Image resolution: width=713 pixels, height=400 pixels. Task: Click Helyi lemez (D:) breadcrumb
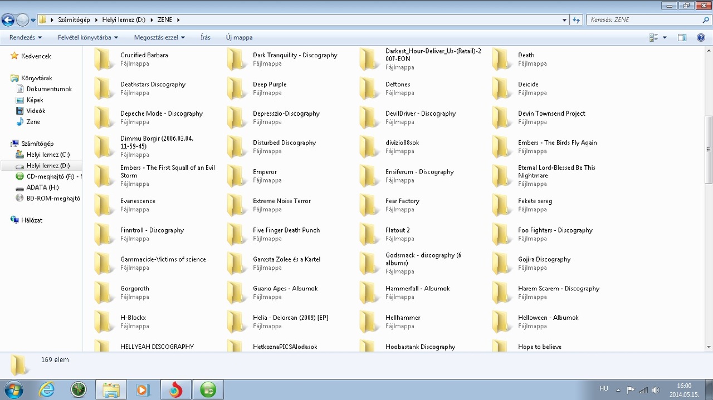124,20
